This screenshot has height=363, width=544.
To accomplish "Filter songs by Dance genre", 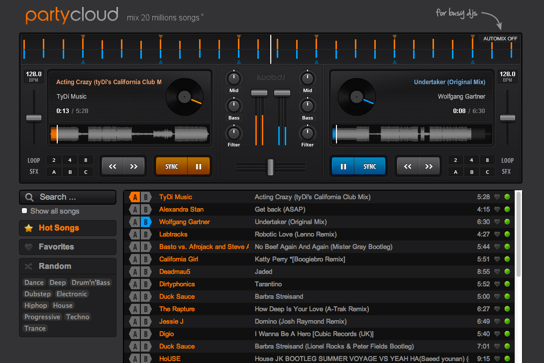I will click(34, 282).
